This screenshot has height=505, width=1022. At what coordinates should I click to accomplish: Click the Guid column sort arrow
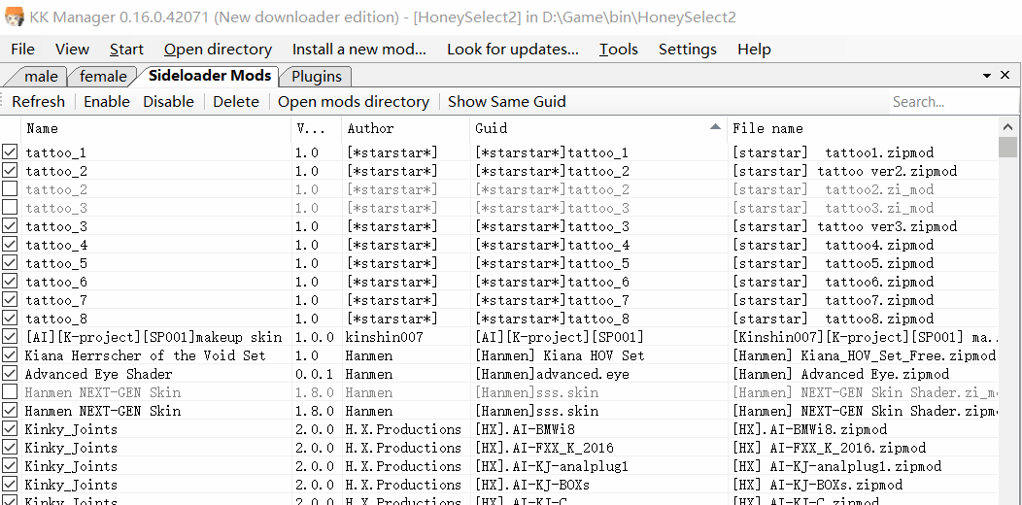(716, 126)
